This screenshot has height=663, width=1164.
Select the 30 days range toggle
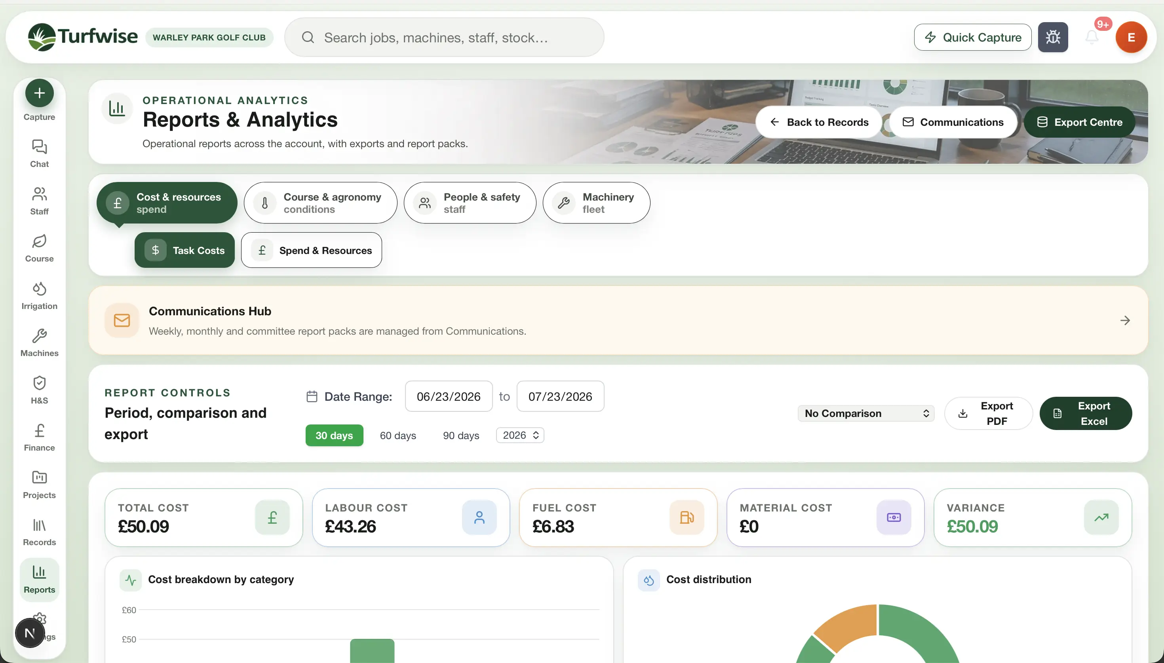334,435
